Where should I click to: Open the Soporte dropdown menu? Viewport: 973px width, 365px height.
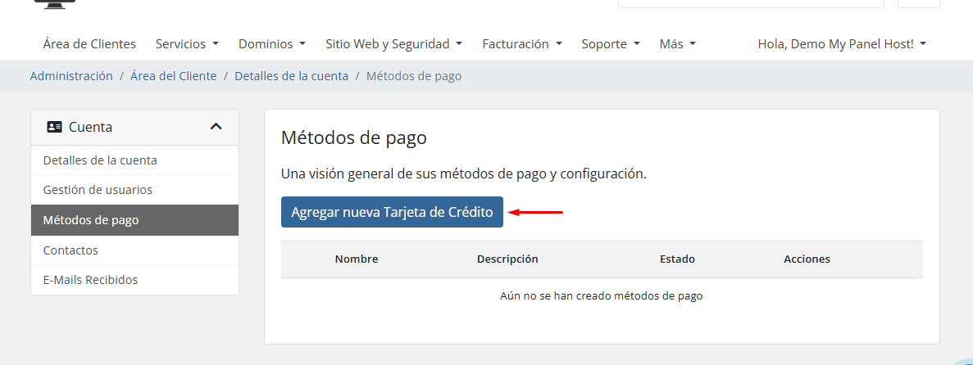[x=610, y=44]
